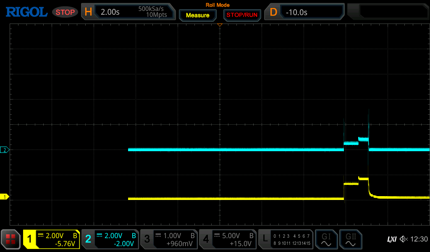The image size is (430, 252).
Task: Click channel 1 DC coupling icon
Action: pos(41,236)
